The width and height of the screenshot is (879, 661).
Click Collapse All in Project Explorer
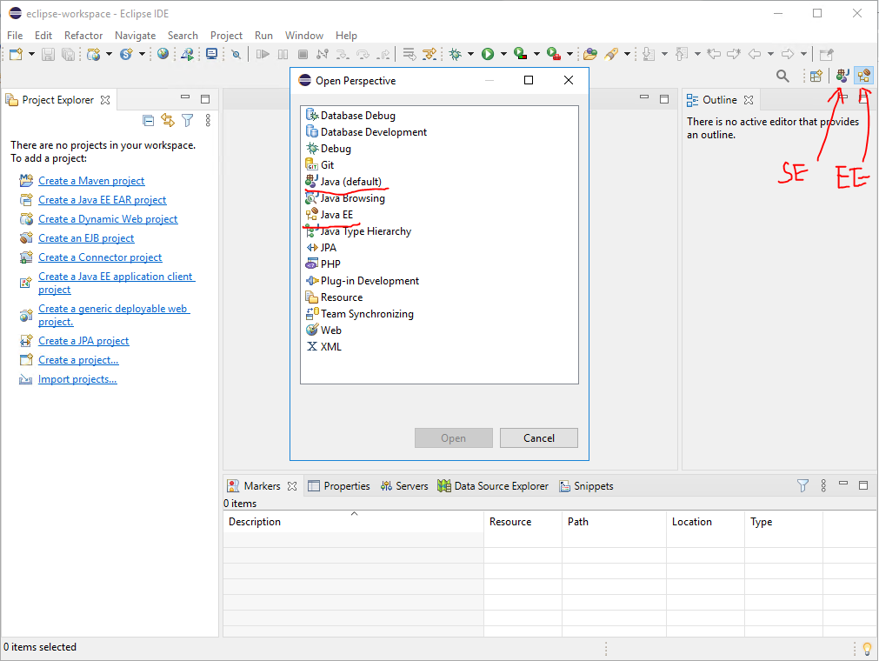[148, 121]
